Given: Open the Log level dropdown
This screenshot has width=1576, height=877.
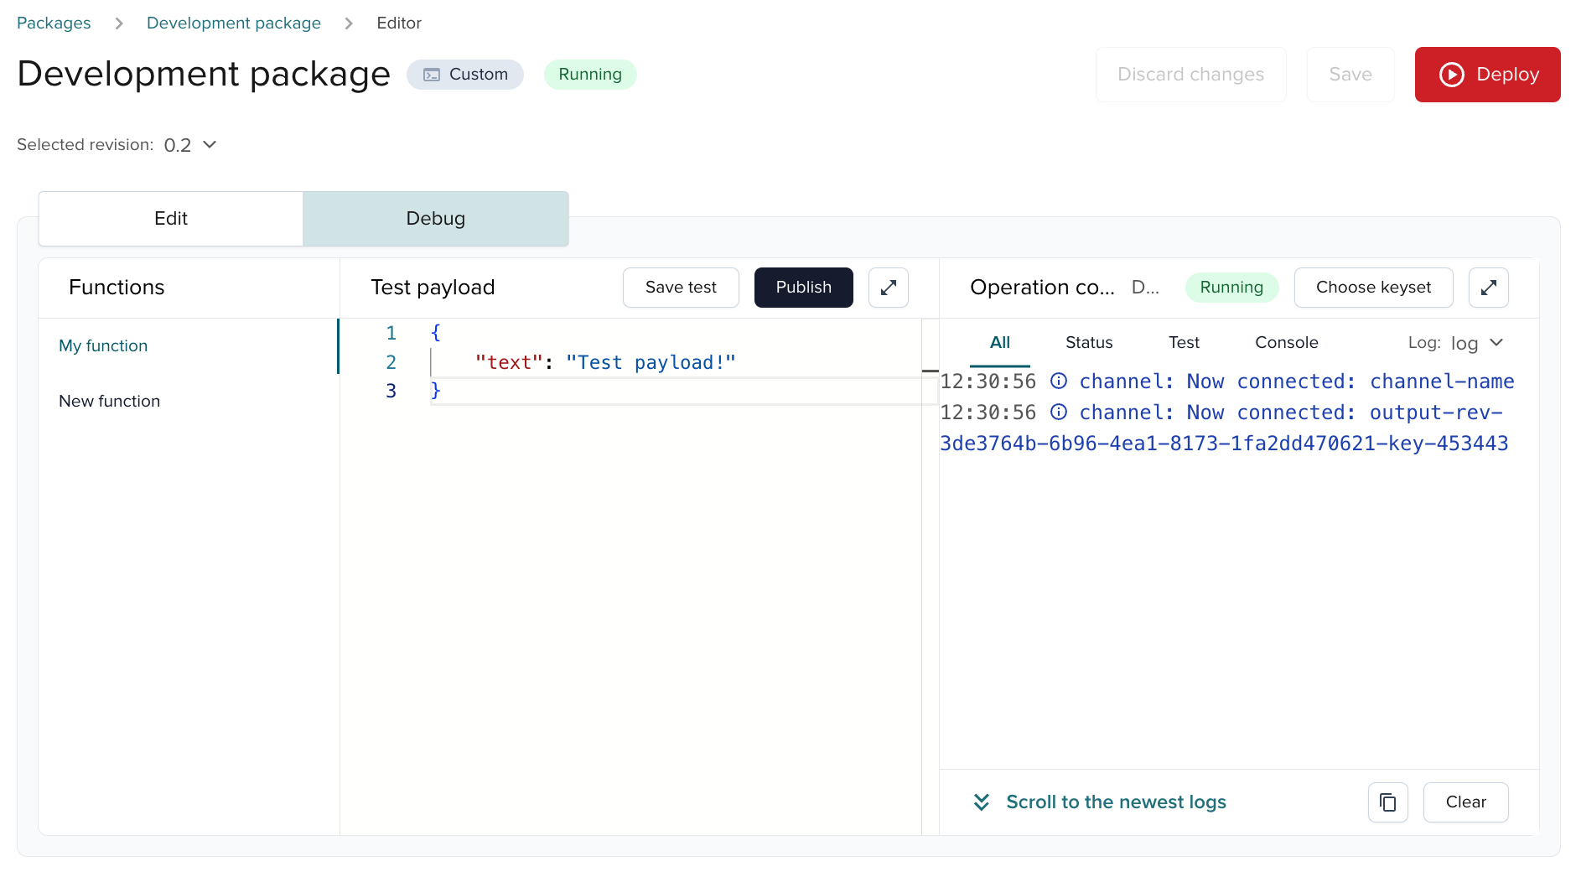Looking at the screenshot, I should pyautogui.click(x=1477, y=343).
